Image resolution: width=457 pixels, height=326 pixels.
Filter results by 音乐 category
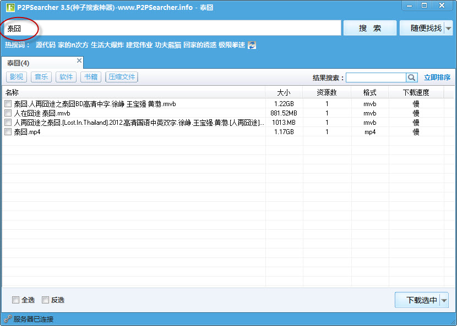point(41,77)
